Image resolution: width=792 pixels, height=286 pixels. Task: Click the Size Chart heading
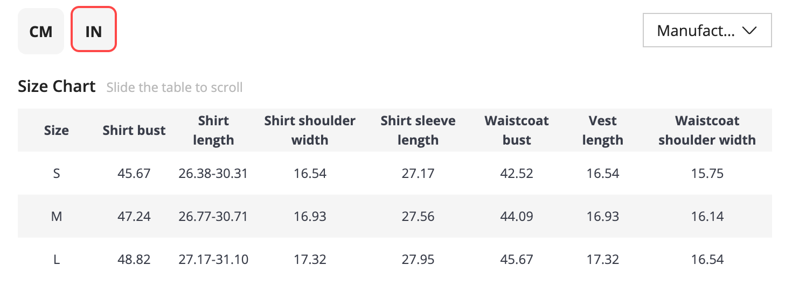pos(57,87)
